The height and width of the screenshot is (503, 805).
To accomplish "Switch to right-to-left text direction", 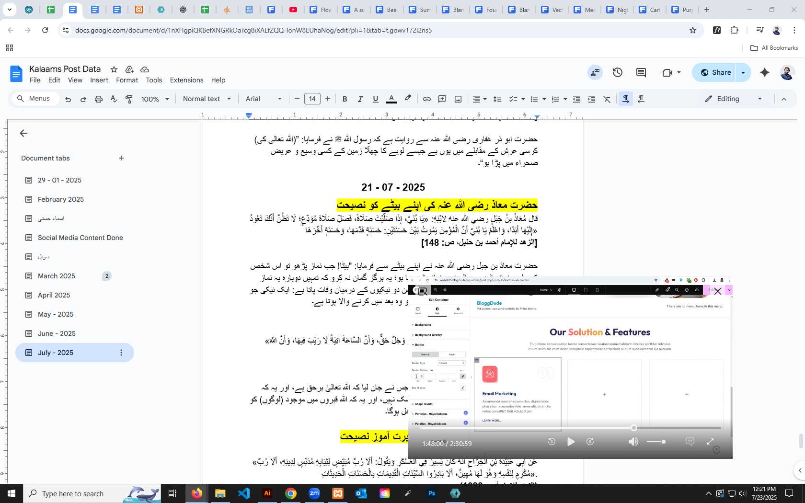I will click(x=641, y=99).
